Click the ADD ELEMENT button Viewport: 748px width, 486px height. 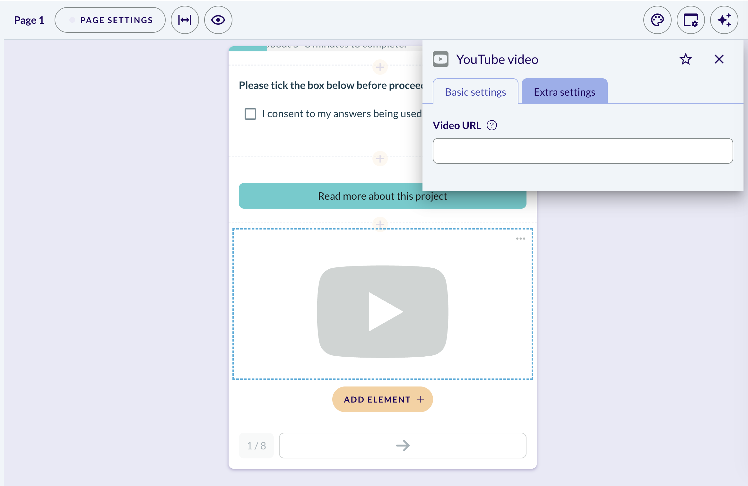pos(382,399)
